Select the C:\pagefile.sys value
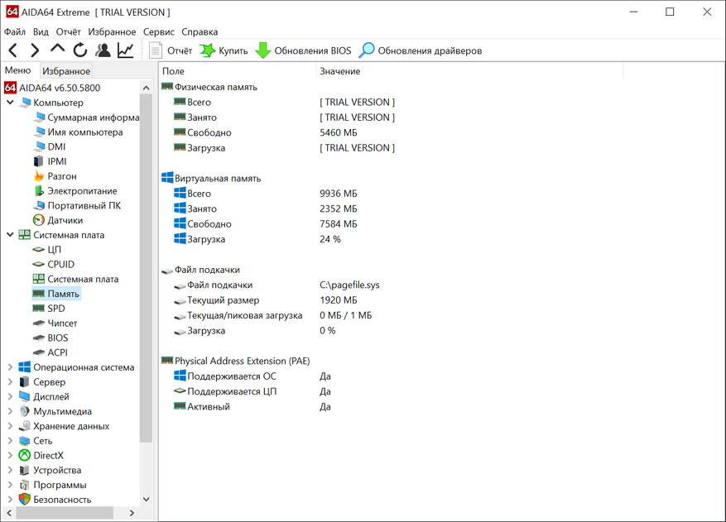The width and height of the screenshot is (726, 522). point(349,285)
